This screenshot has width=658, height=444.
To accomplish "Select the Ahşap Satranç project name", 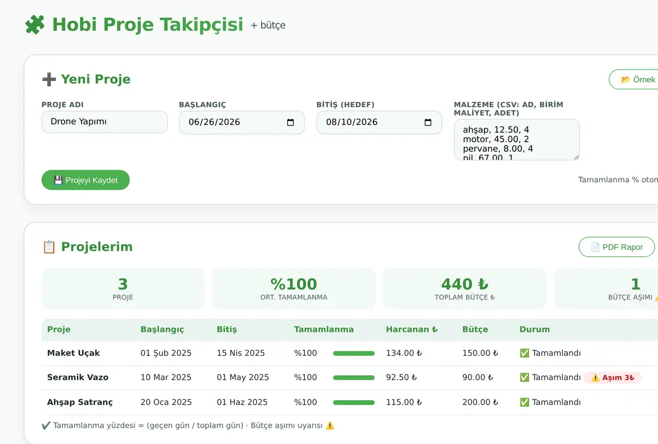I will point(80,402).
